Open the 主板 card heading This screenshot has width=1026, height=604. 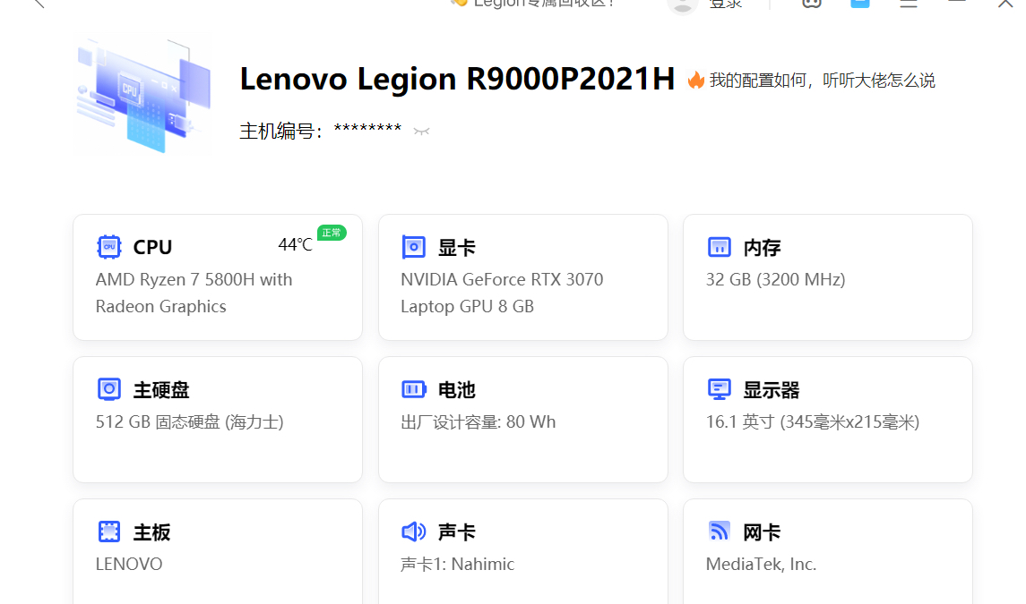151,532
